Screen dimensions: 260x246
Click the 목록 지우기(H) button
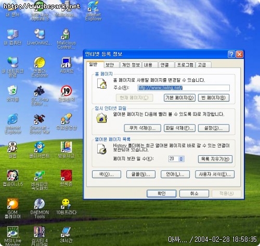(x=215, y=159)
